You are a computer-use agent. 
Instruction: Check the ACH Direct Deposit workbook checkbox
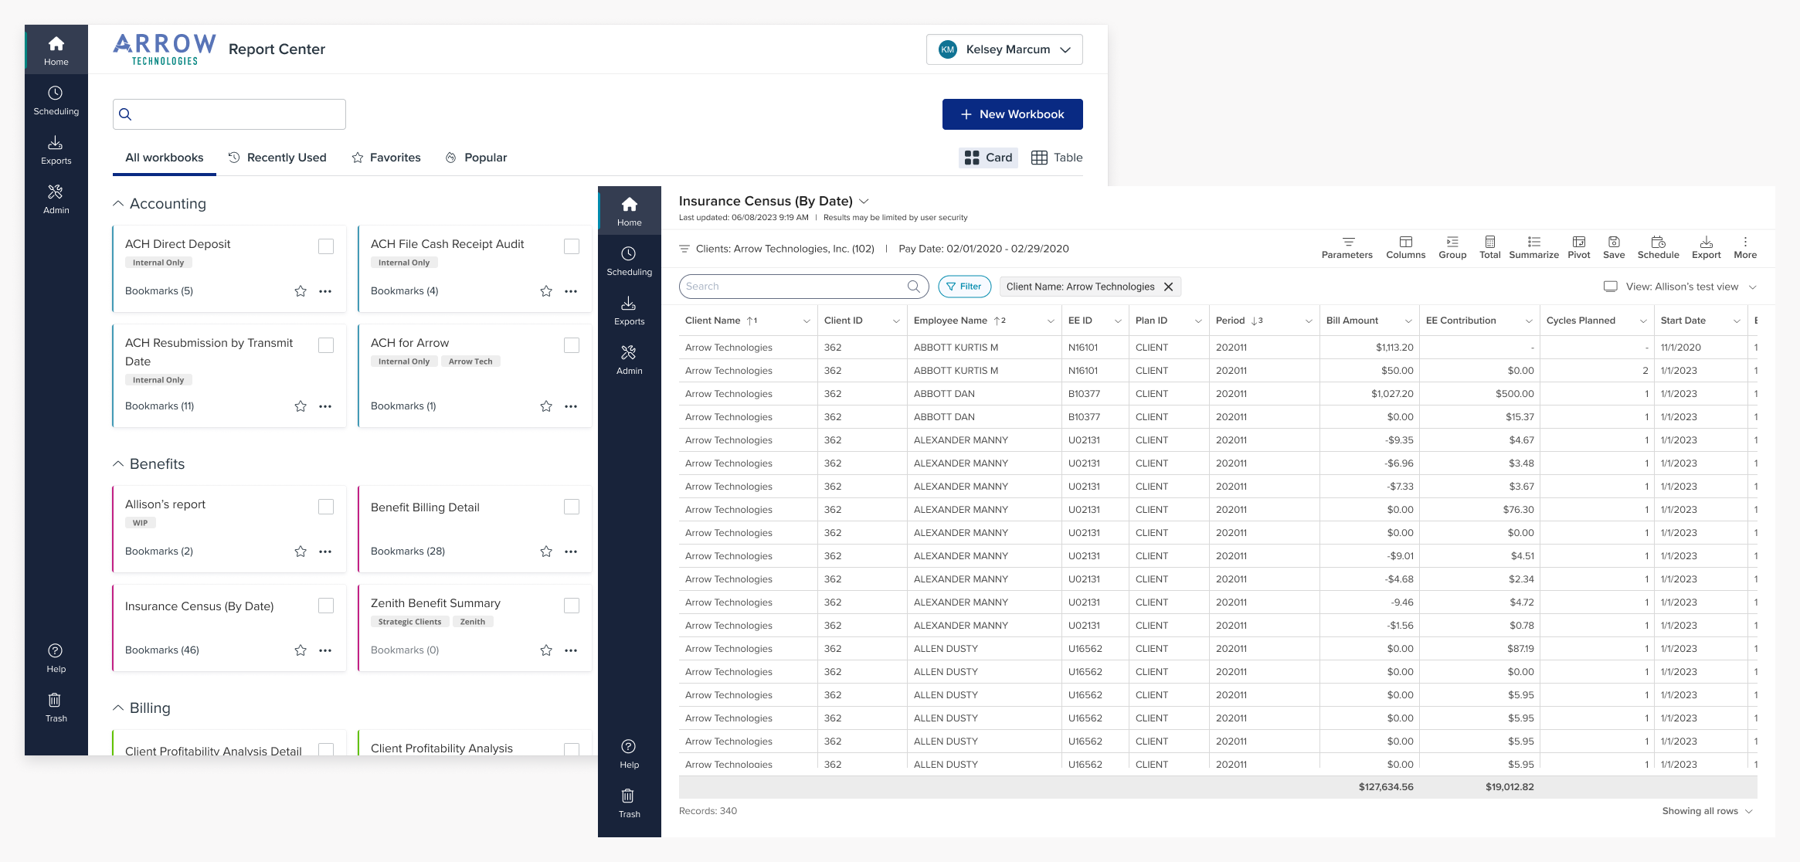point(326,246)
